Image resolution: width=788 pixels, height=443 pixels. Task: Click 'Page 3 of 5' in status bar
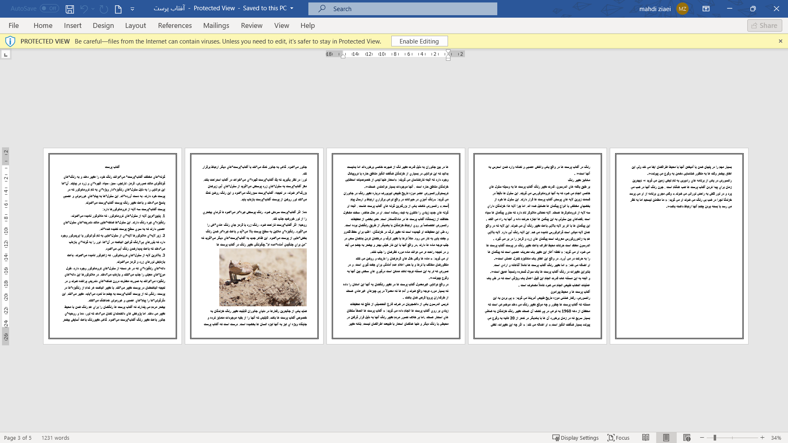tap(18, 438)
